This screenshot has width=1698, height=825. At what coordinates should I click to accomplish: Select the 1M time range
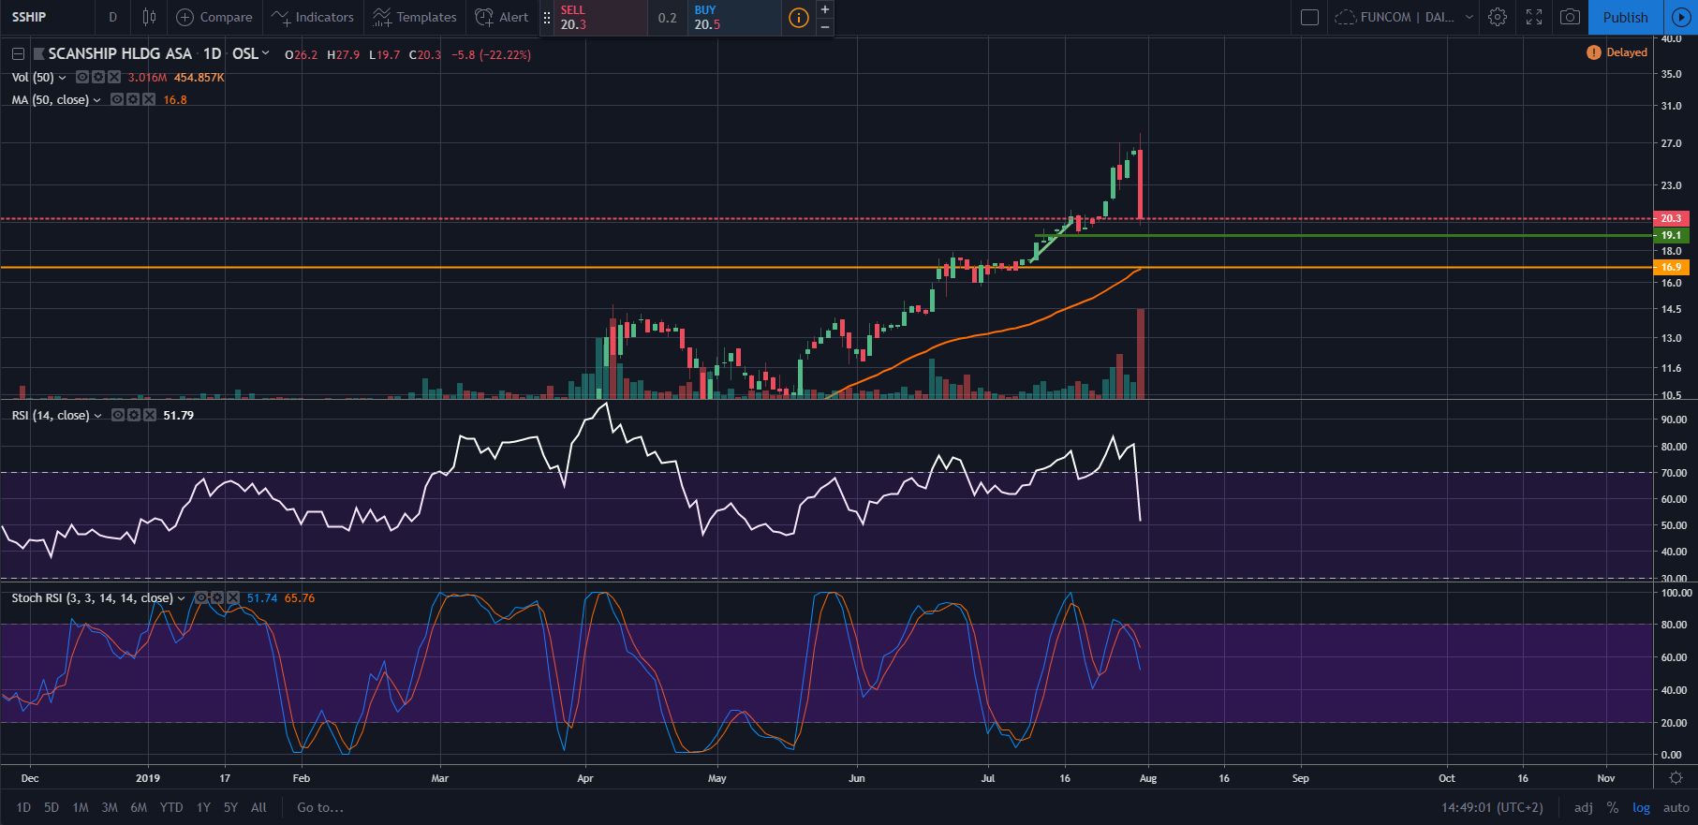pos(81,807)
